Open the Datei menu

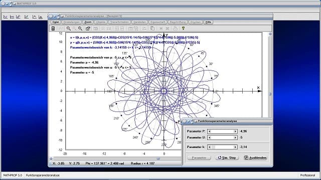tap(56, 22)
